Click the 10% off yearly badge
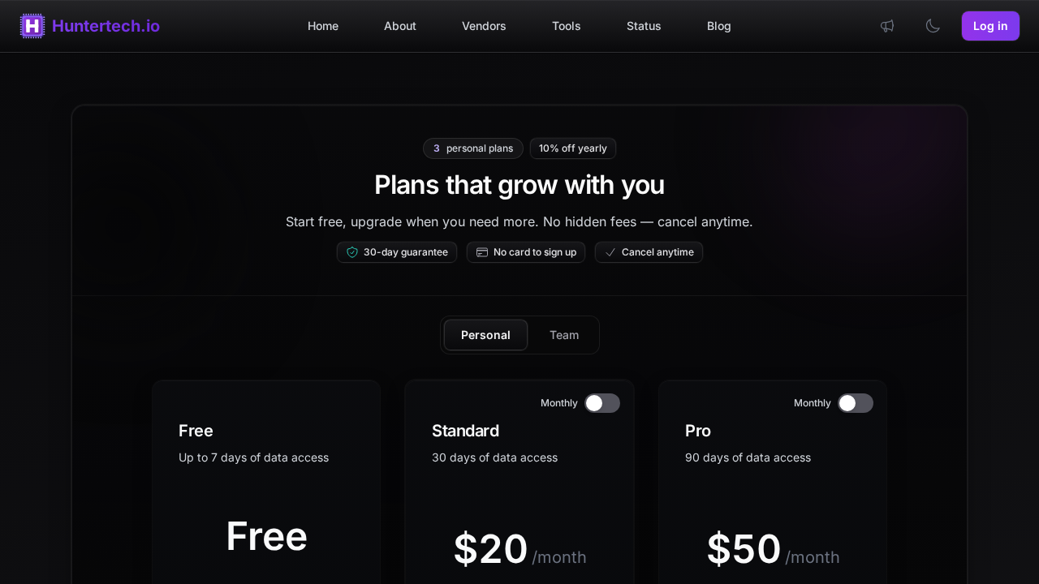The width and height of the screenshot is (1039, 584). pyautogui.click(x=573, y=148)
